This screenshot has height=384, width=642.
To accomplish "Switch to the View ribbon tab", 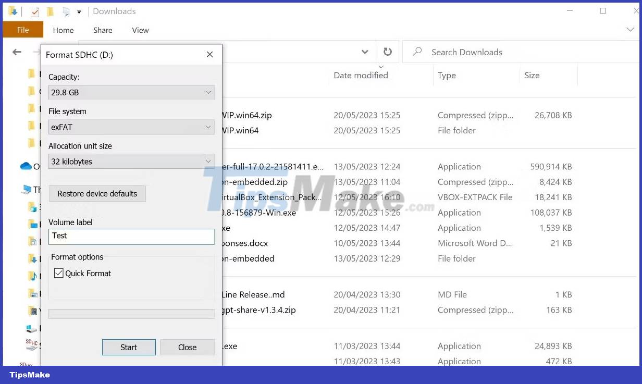I will click(140, 30).
